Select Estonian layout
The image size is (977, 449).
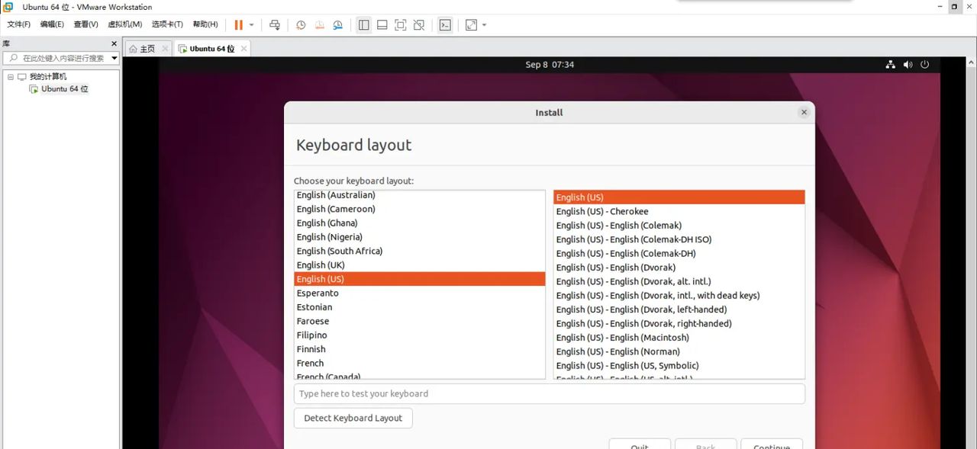[420, 307]
